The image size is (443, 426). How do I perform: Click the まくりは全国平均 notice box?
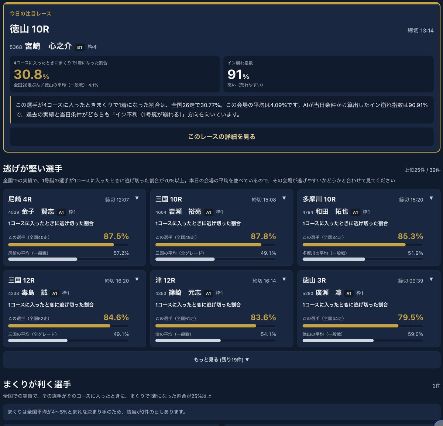click(x=221, y=412)
